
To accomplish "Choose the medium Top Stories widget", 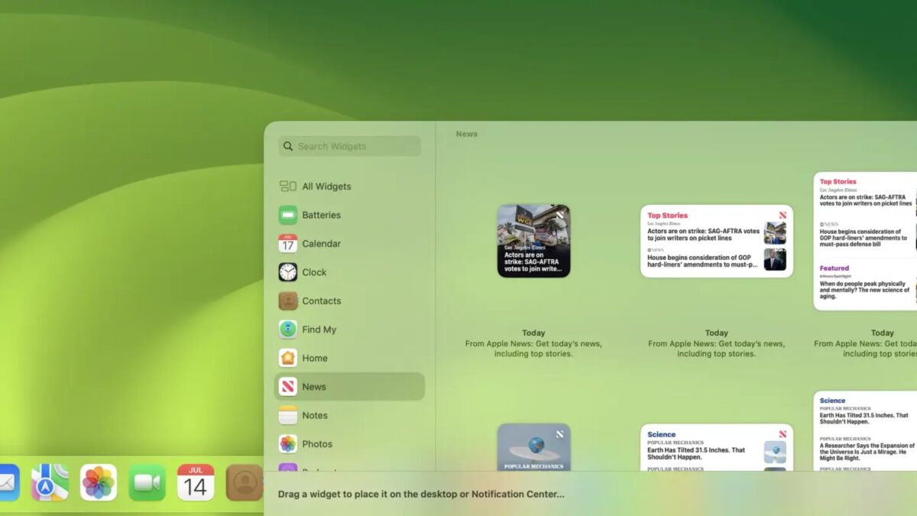I will pyautogui.click(x=716, y=241).
